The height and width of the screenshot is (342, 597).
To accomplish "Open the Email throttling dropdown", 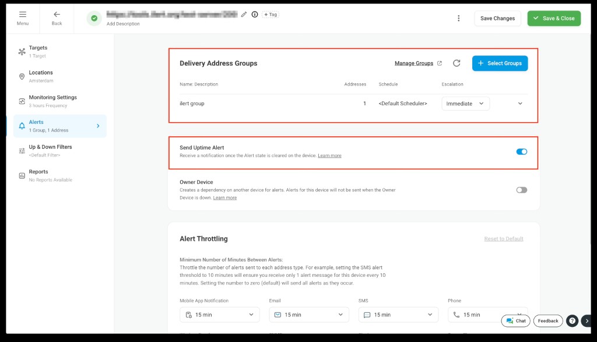I will [x=309, y=315].
